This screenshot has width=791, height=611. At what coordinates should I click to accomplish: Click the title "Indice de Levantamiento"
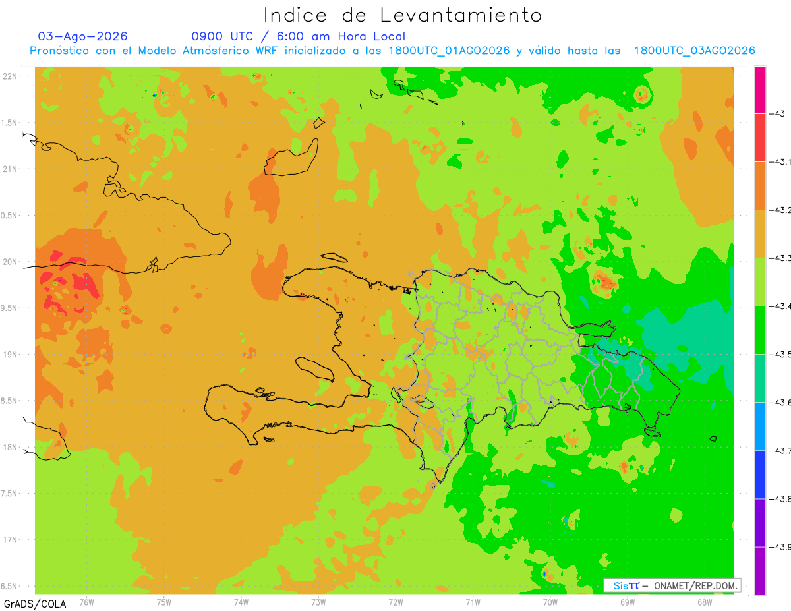(x=403, y=15)
